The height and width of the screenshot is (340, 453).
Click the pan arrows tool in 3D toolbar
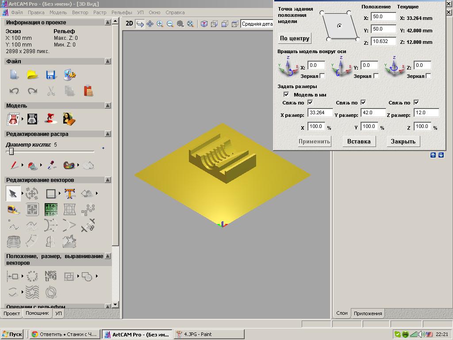coord(150,24)
